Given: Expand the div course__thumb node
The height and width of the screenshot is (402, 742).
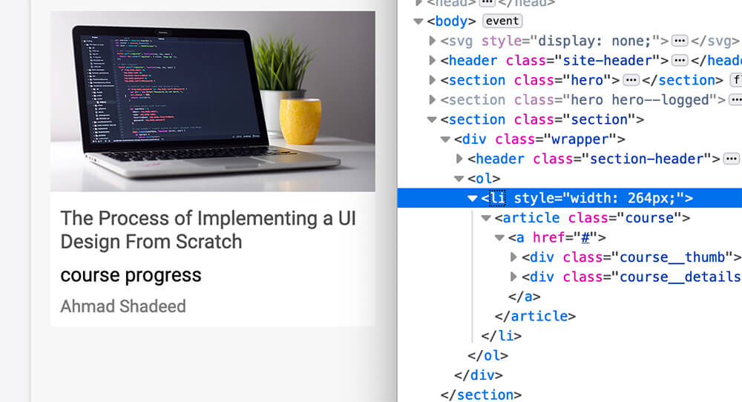Looking at the screenshot, I should click(x=513, y=257).
